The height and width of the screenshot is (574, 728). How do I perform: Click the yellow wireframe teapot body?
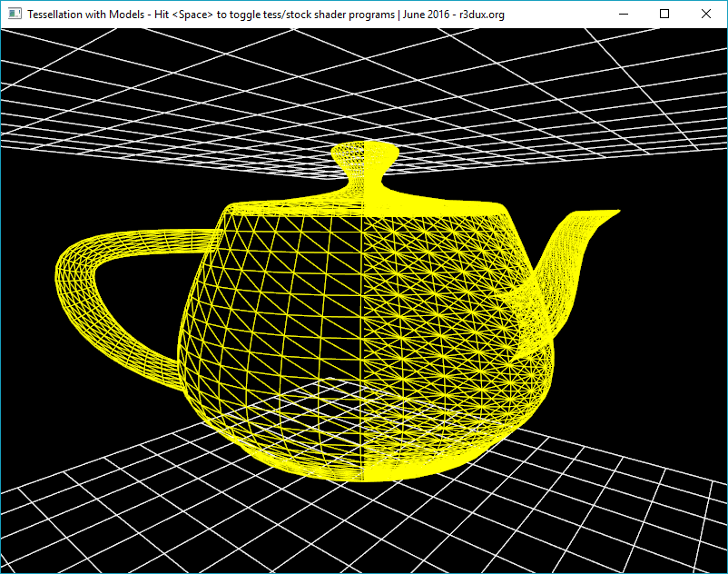click(366, 341)
